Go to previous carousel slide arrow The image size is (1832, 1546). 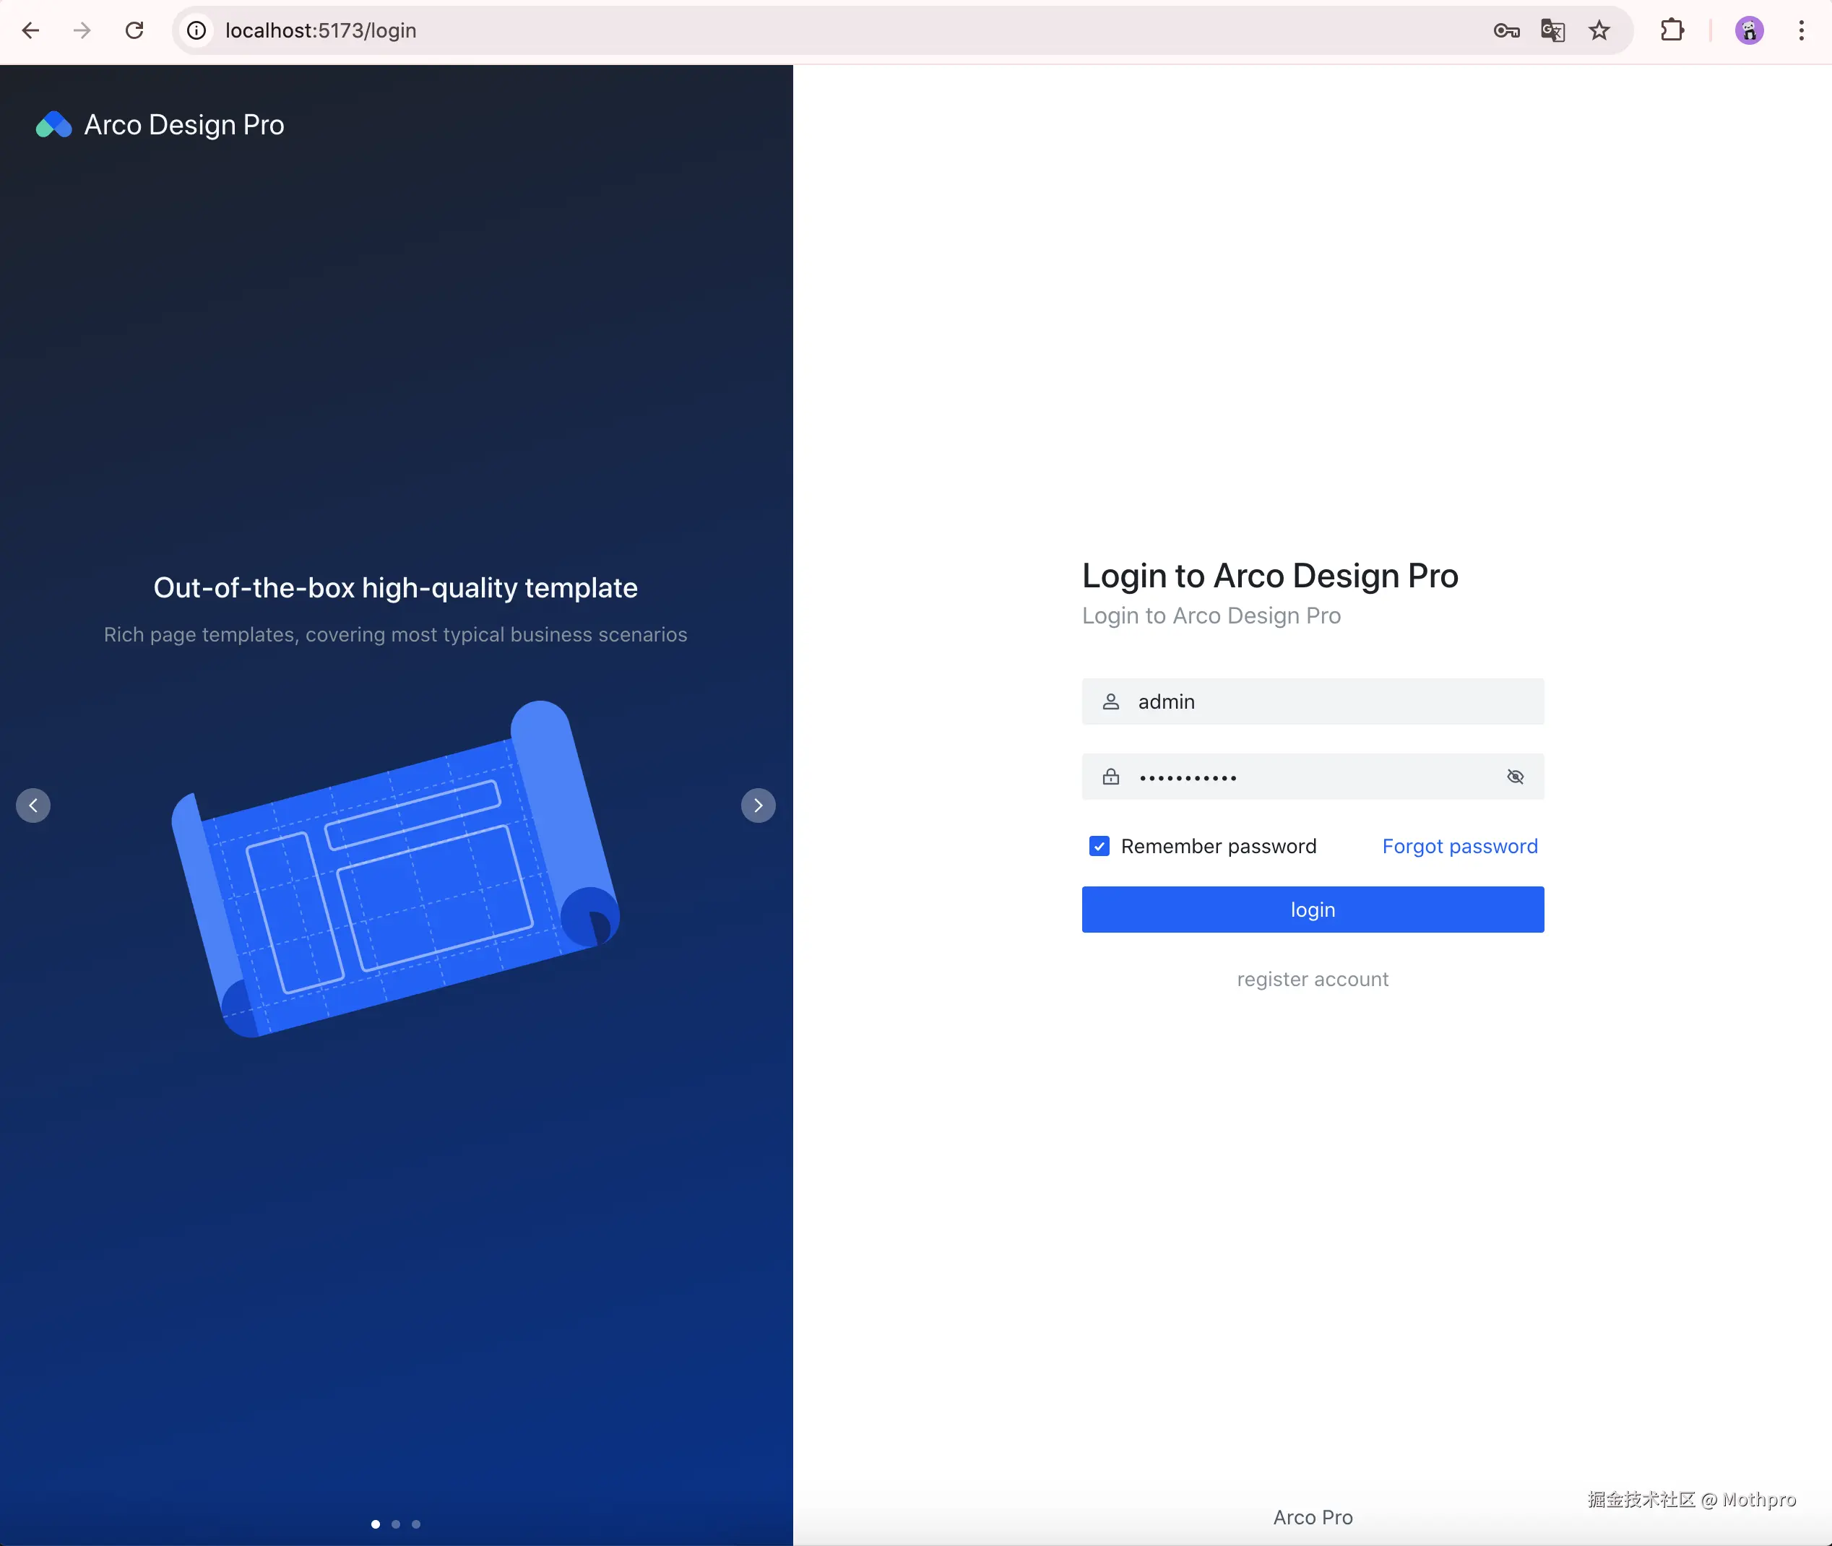[33, 806]
